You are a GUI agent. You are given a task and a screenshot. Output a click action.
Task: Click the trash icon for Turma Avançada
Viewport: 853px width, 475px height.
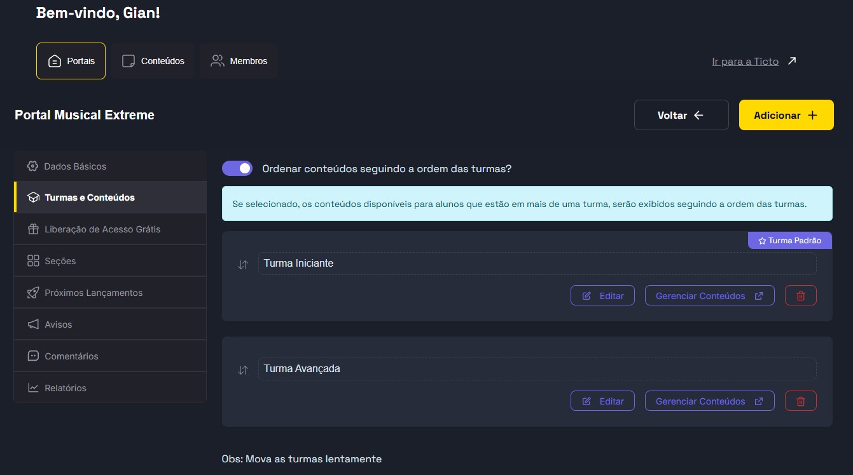click(x=800, y=401)
